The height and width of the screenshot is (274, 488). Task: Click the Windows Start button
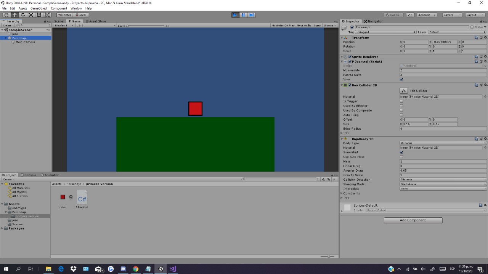tap(6, 269)
